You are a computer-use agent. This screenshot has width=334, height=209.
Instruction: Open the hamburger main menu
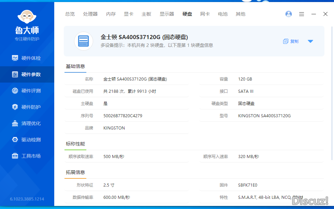301,14
